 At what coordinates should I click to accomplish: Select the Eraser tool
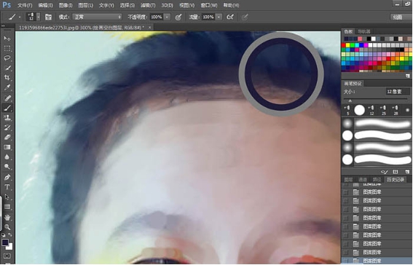point(7,137)
